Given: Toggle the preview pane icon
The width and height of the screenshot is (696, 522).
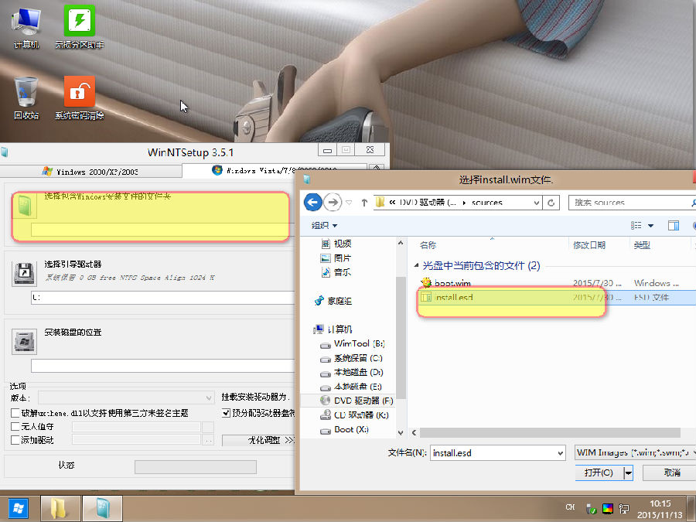Looking at the screenshot, I should [674, 226].
